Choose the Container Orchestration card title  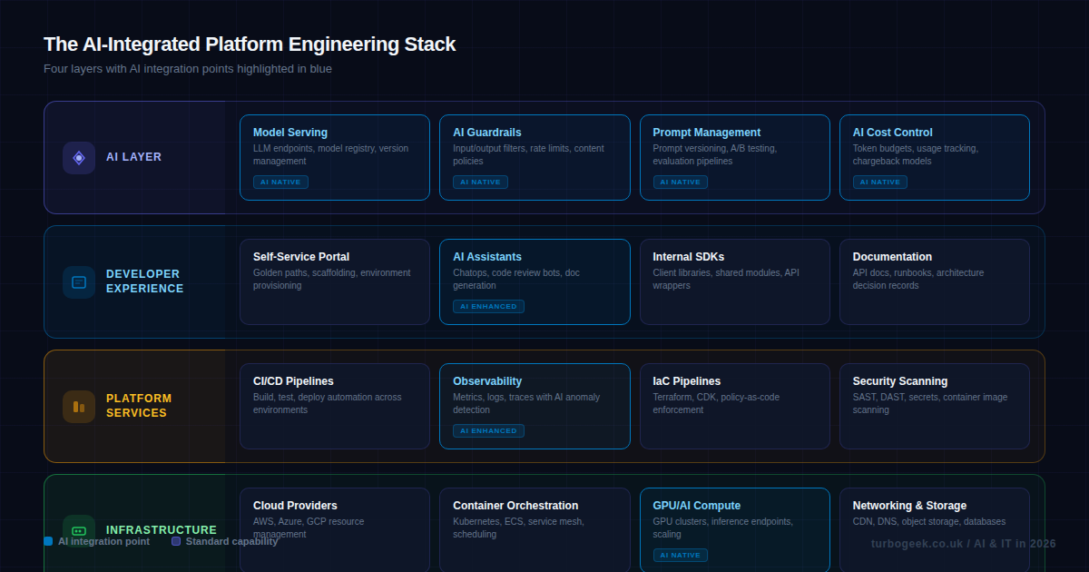coord(515,506)
